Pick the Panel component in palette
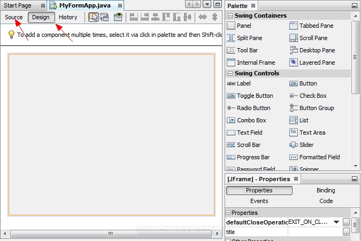This screenshot has width=361, height=241. click(239, 26)
